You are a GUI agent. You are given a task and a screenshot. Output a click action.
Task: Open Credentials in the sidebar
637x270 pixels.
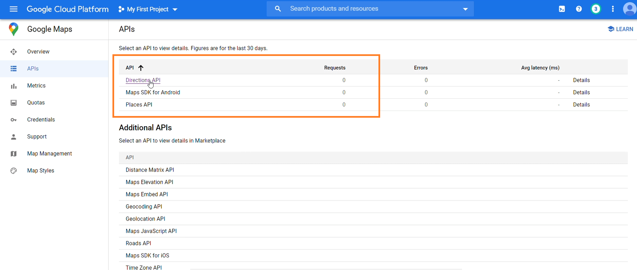point(41,119)
